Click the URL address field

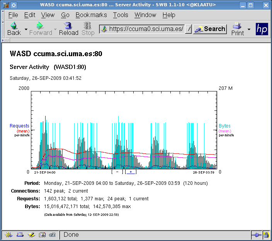click(146, 29)
